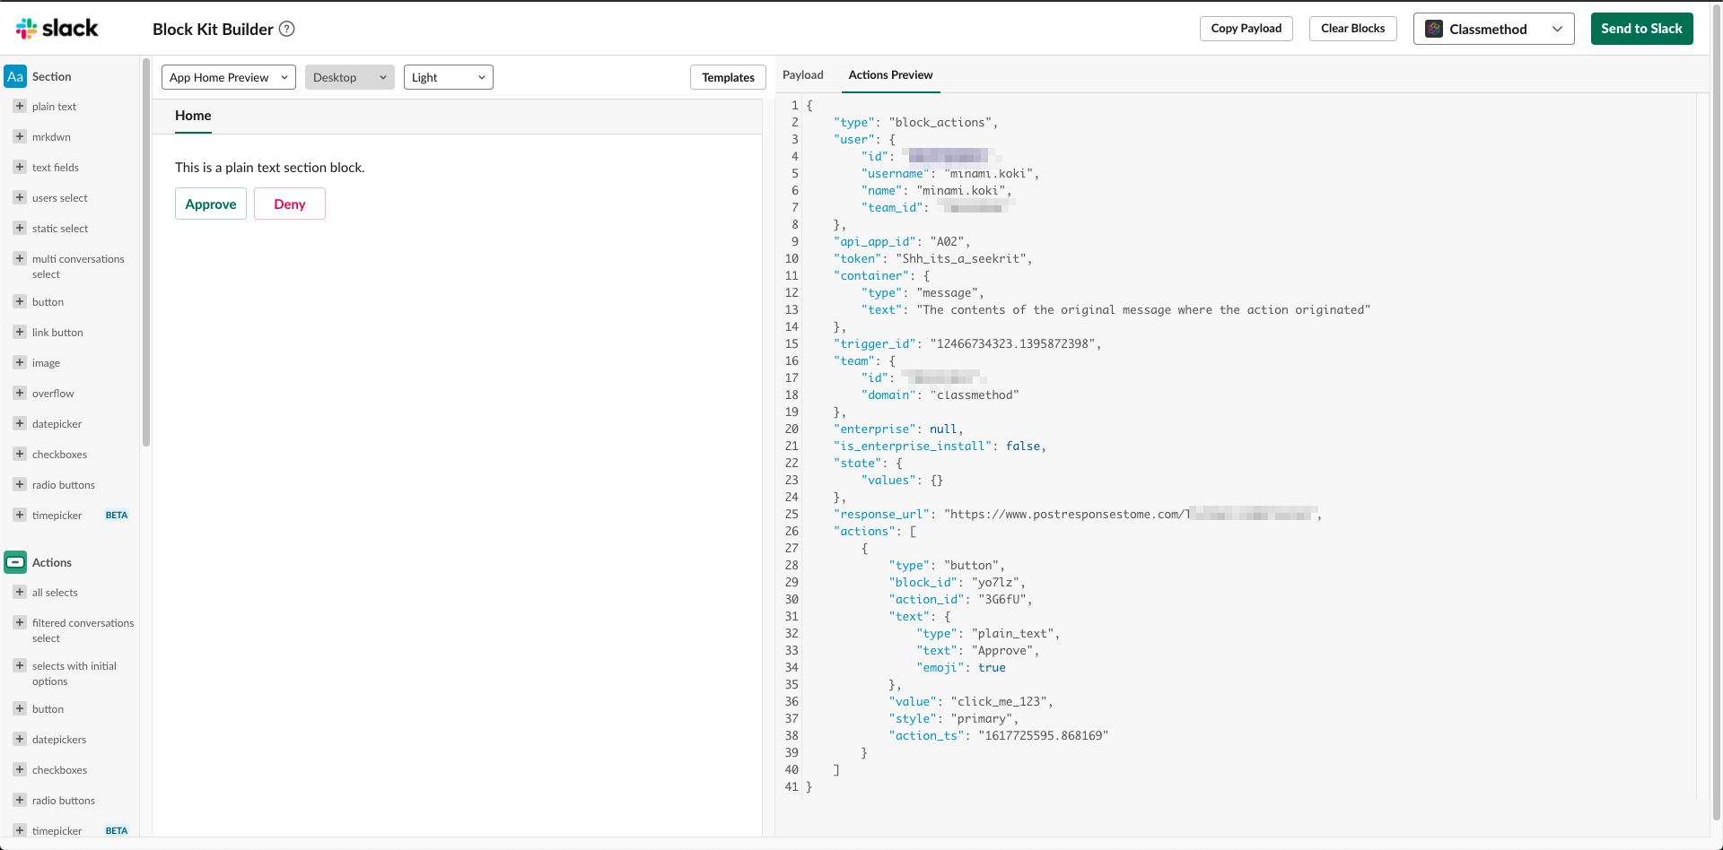Select the Actions Preview tab
Viewport: 1723px width, 850px height.
[x=890, y=75]
